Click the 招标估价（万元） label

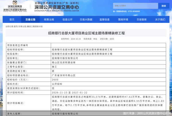tap(18, 80)
